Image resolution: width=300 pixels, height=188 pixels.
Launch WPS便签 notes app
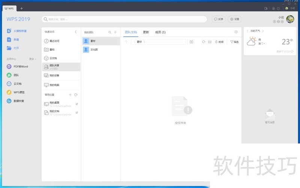click(16, 92)
